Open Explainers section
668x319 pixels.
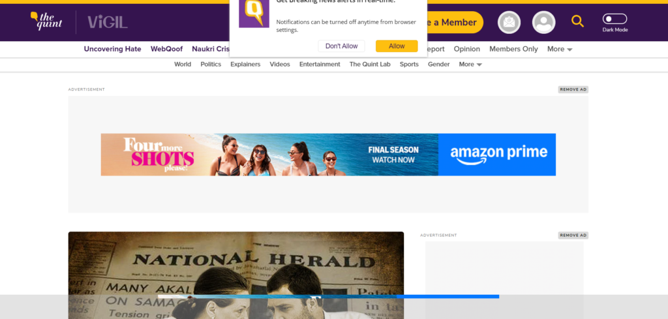point(245,65)
